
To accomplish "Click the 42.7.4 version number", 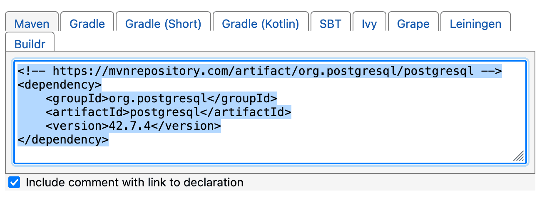I will click(x=129, y=126).
